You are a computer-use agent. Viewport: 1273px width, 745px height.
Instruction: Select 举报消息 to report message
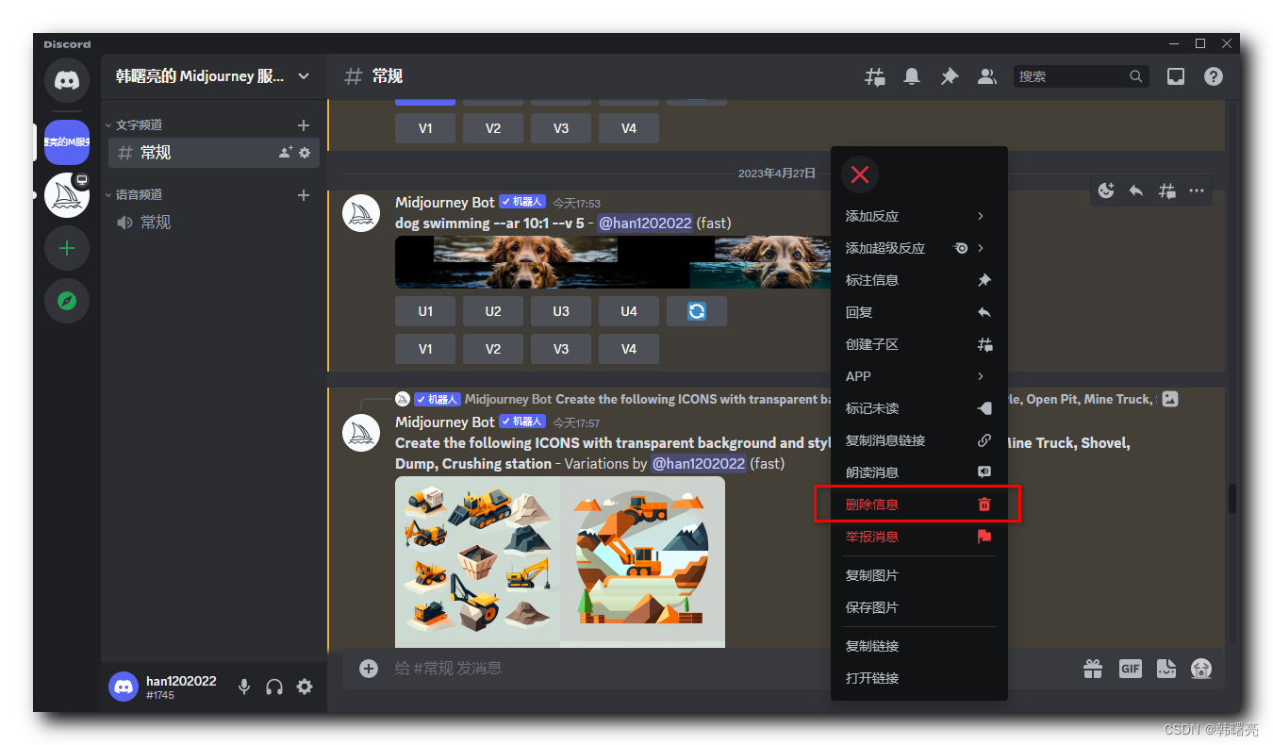(x=918, y=537)
